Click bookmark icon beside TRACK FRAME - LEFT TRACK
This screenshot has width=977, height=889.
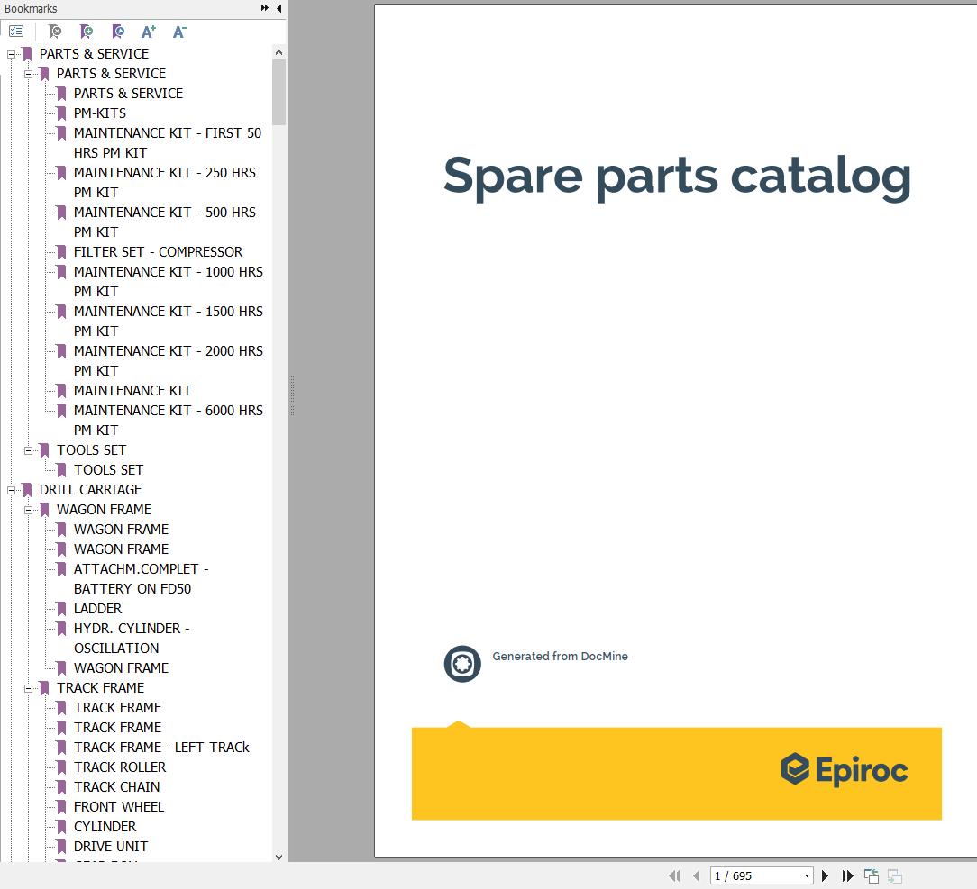(x=61, y=748)
